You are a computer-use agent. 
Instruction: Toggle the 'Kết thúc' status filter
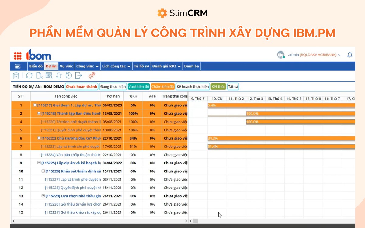pyautogui.click(x=218, y=86)
